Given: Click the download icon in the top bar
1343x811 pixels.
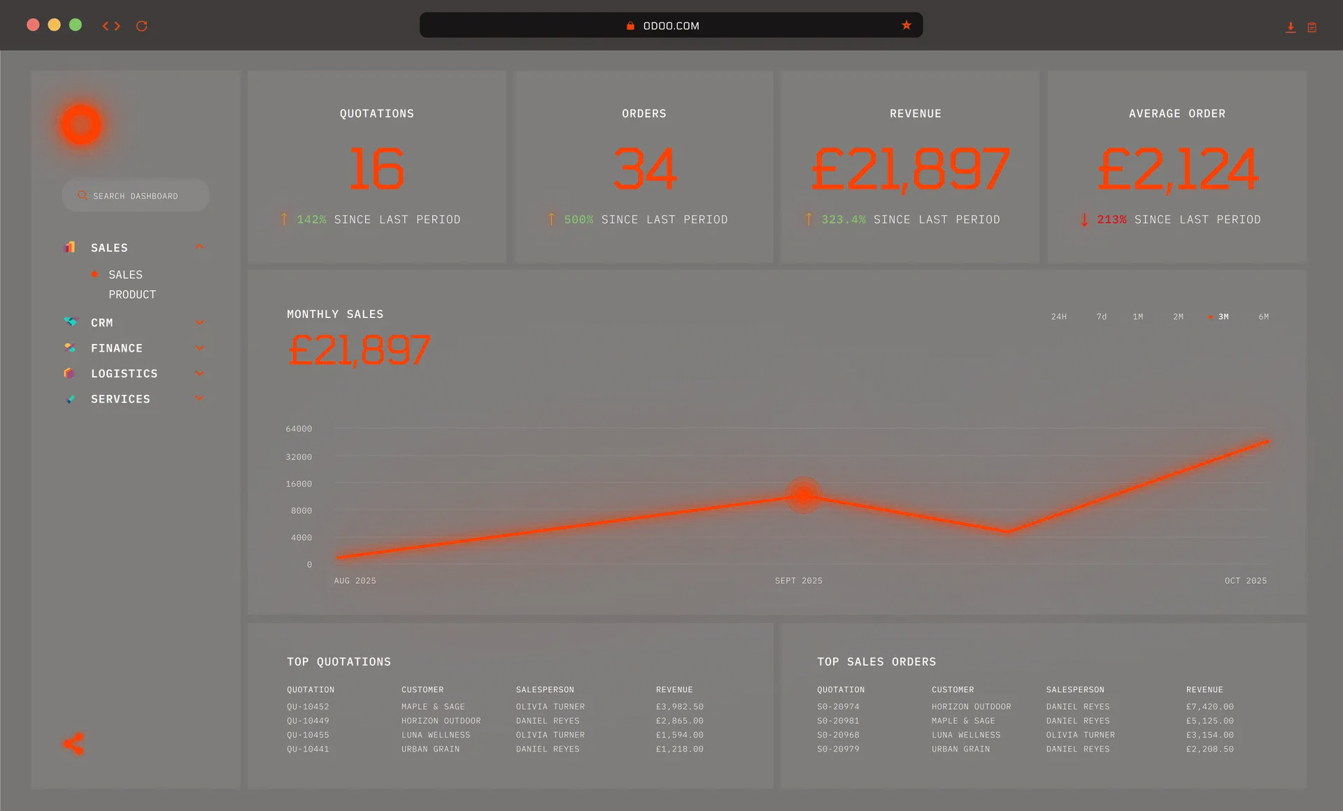Looking at the screenshot, I should (x=1291, y=27).
